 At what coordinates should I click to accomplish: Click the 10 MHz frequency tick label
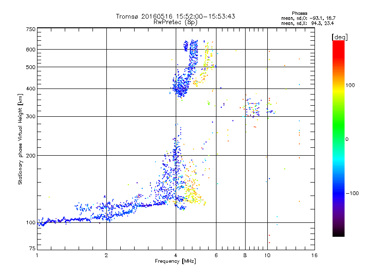267,255
